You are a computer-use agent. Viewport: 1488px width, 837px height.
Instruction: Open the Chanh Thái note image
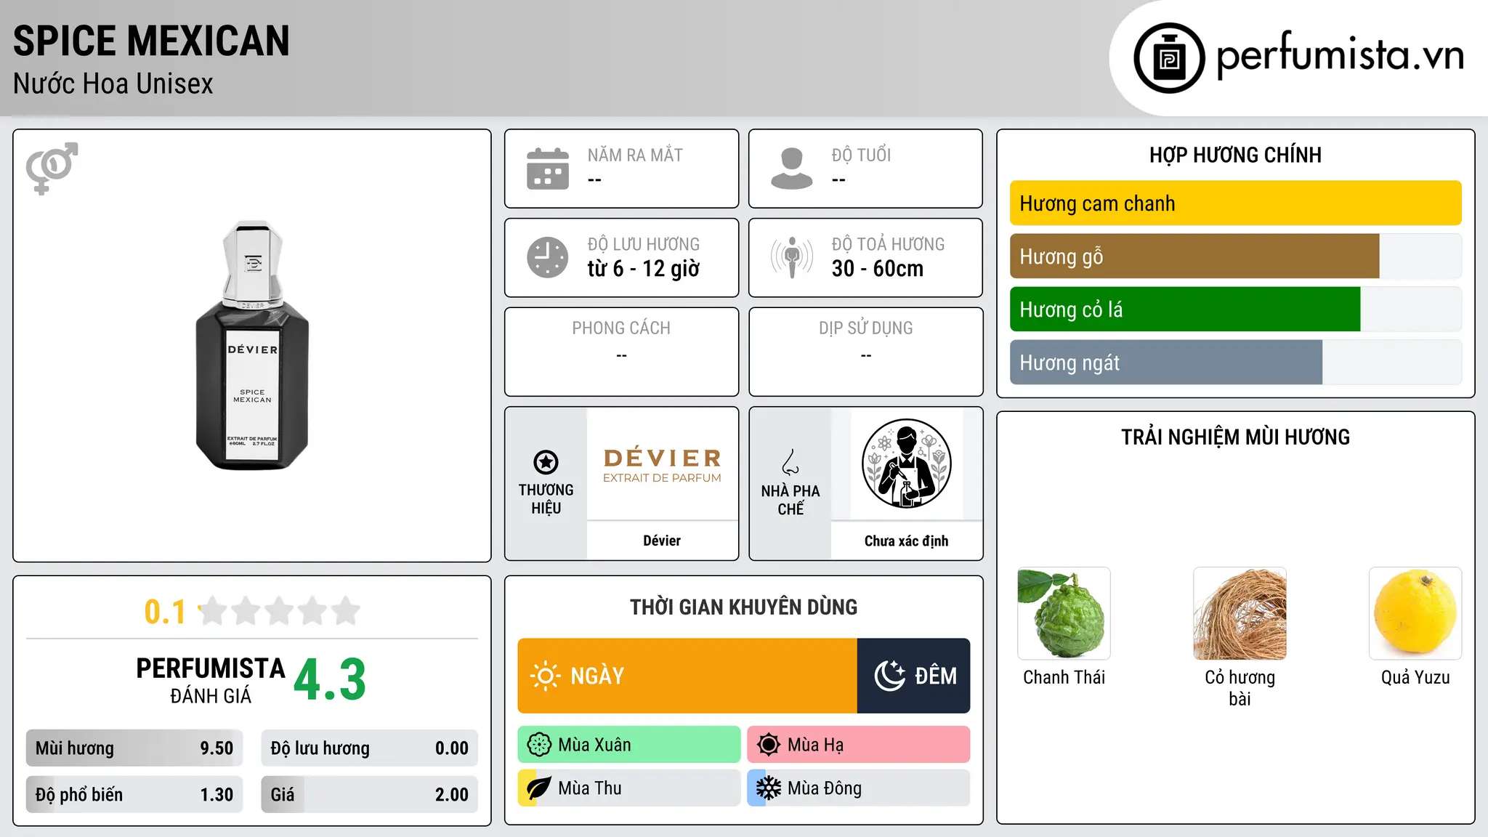[1064, 614]
